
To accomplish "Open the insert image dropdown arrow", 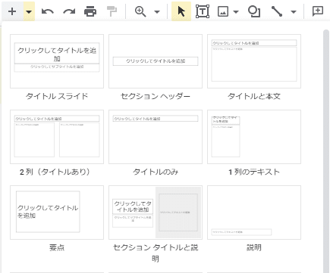I will click(x=236, y=12).
